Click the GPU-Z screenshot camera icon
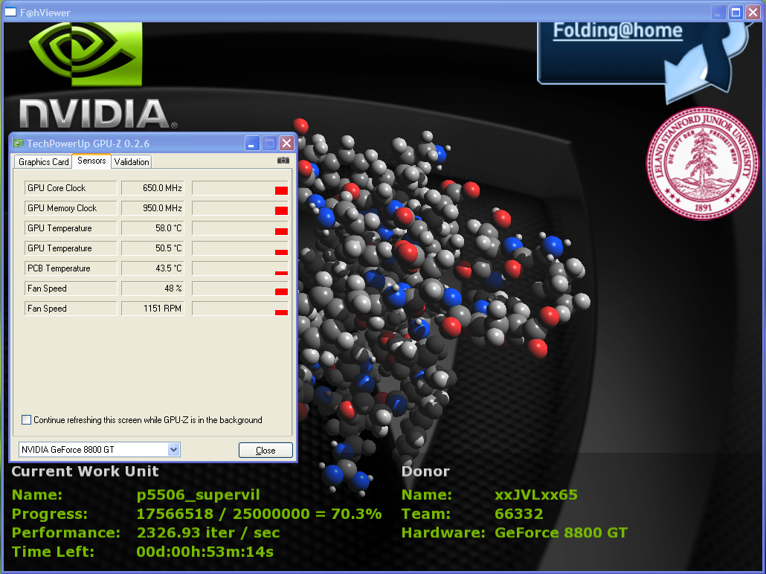This screenshot has width=766, height=574. [283, 161]
